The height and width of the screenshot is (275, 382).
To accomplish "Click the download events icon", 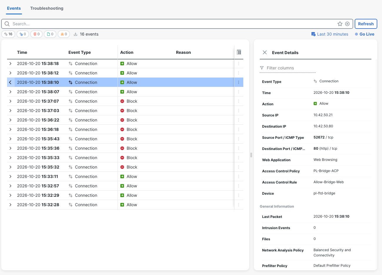I will click(x=76, y=34).
